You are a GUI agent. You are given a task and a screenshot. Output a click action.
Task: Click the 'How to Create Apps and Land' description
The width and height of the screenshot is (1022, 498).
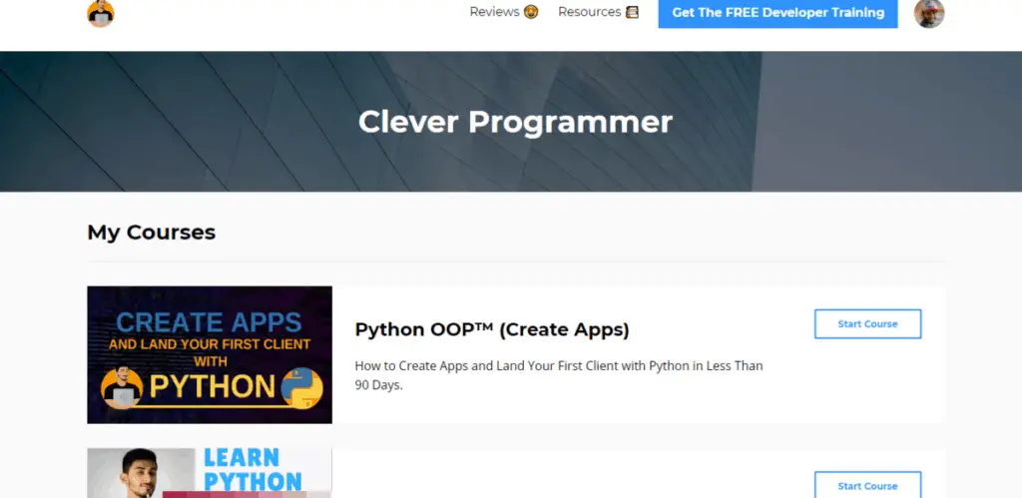tap(559, 375)
